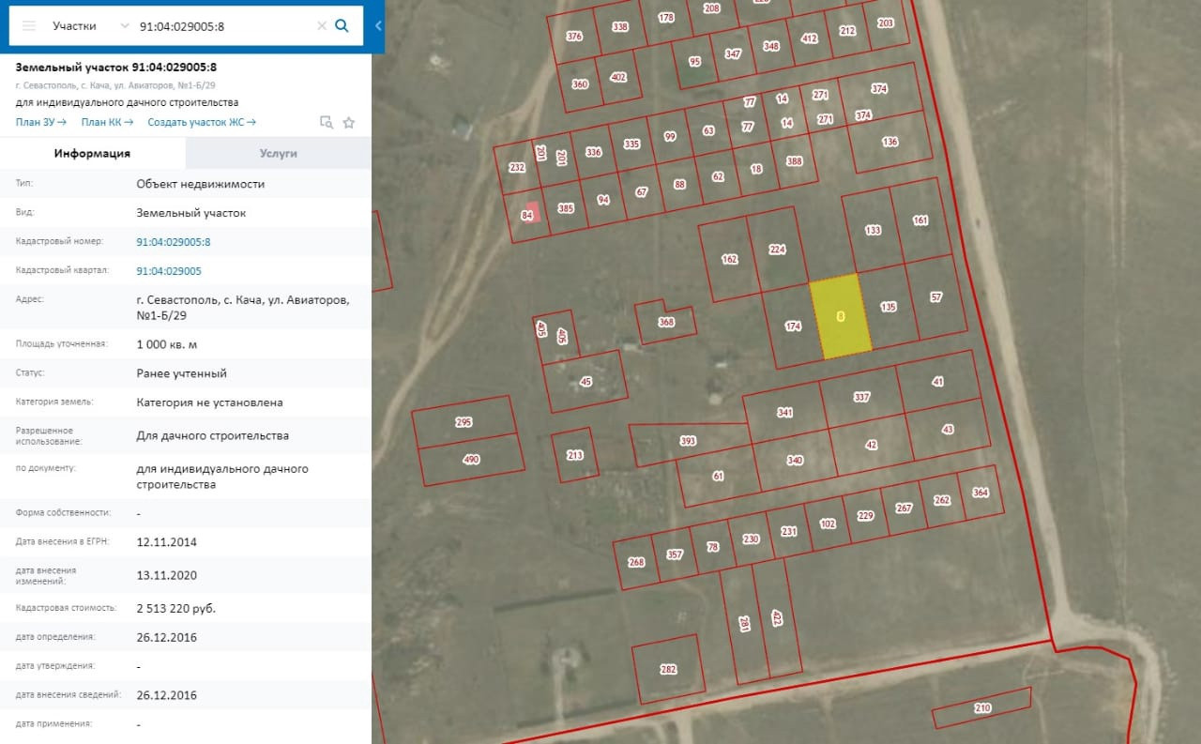Select parcel 360 on the map
The height and width of the screenshot is (744, 1201).
(x=580, y=84)
